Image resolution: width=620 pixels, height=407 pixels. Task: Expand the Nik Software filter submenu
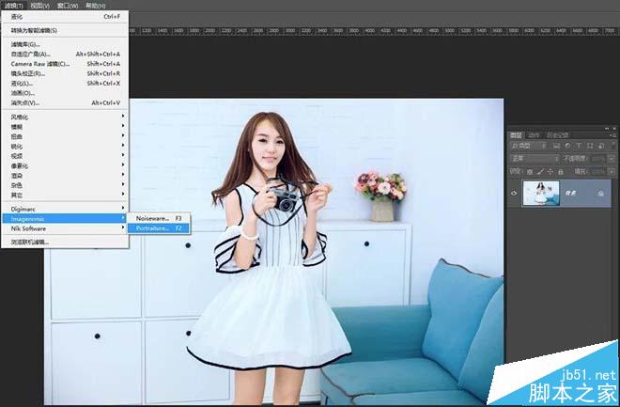65,228
